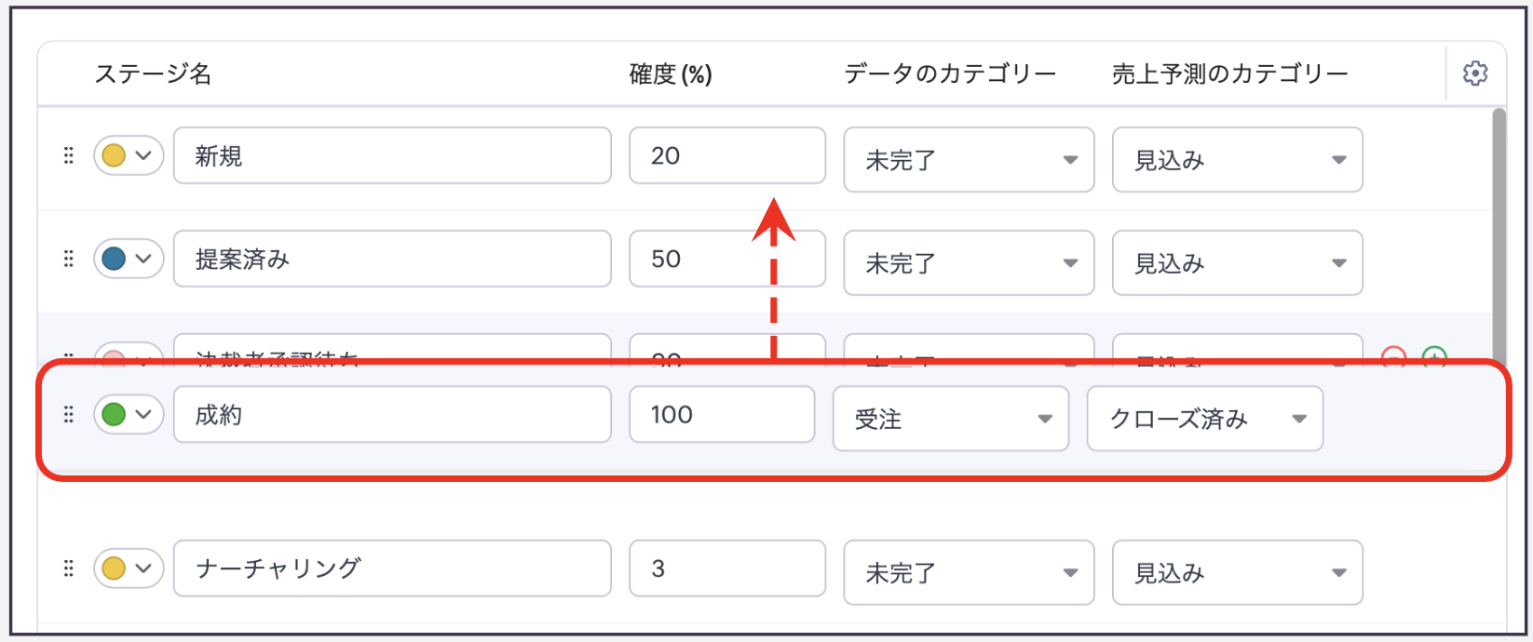Open the yellow color picker for 新規
The height and width of the screenshot is (642, 1533).
[x=128, y=155]
